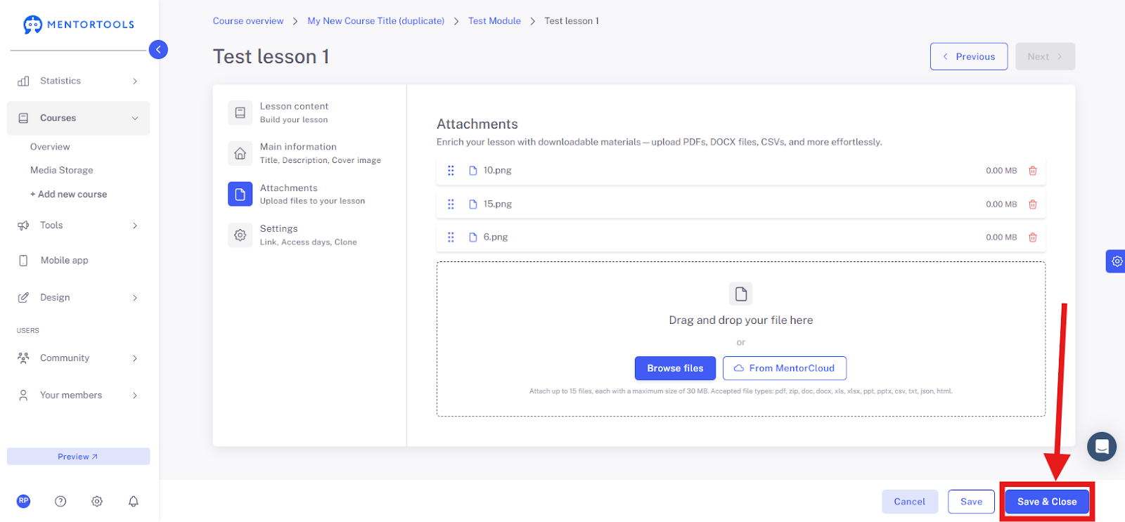The width and height of the screenshot is (1125, 522).
Task: Open the blue gear tab on right edge
Action: [x=1116, y=261]
